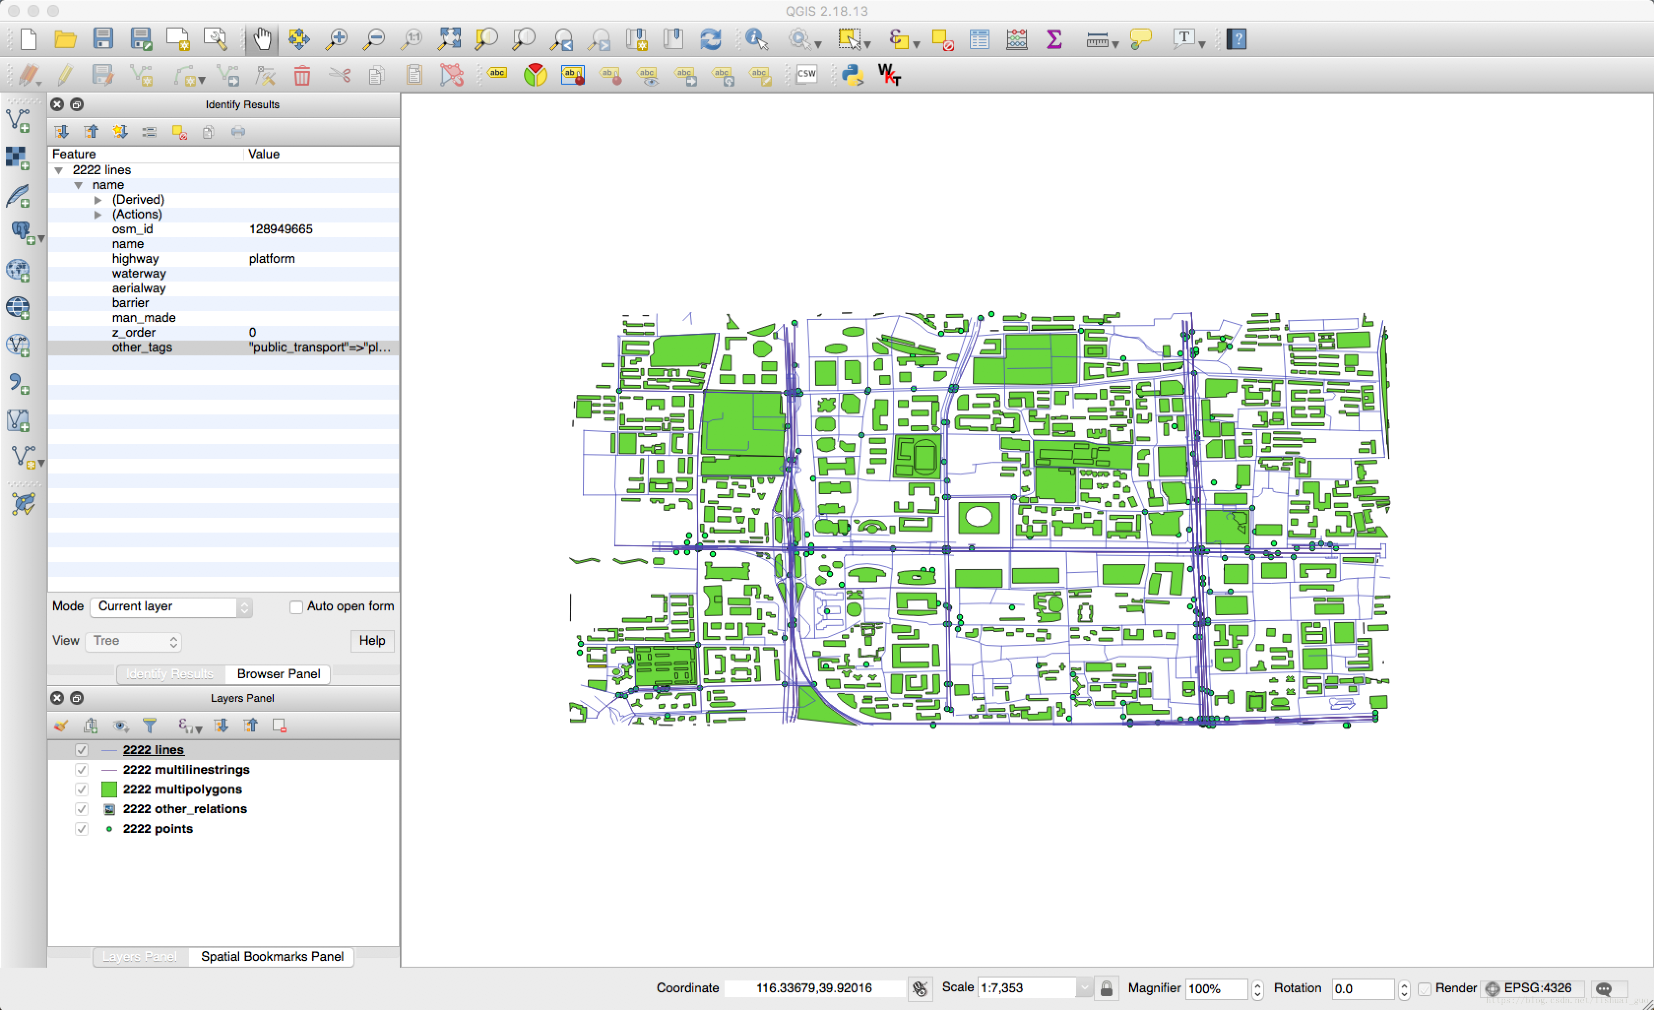Open the Mode Current layer dropdown
The image size is (1654, 1010).
click(171, 607)
